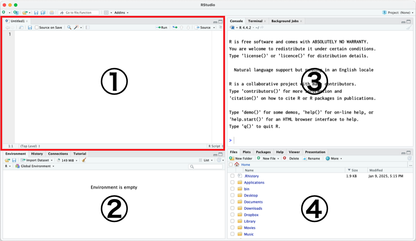The image size is (416, 241).
Task: Click line 1 in the Untitled1 editor
Action: click(x=113, y=34)
